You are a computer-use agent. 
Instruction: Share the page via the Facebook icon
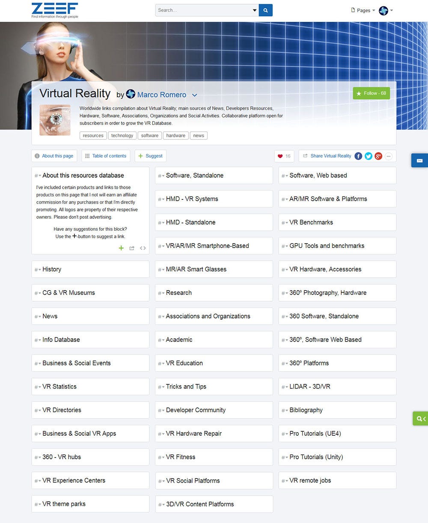pos(358,156)
